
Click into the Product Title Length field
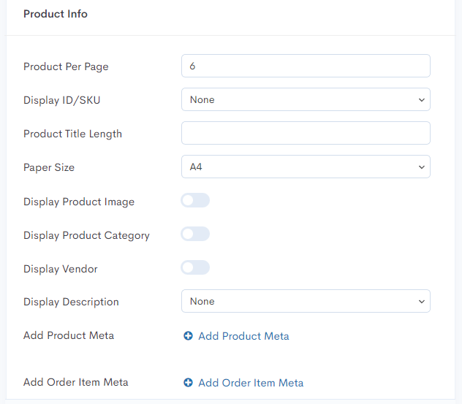click(306, 133)
